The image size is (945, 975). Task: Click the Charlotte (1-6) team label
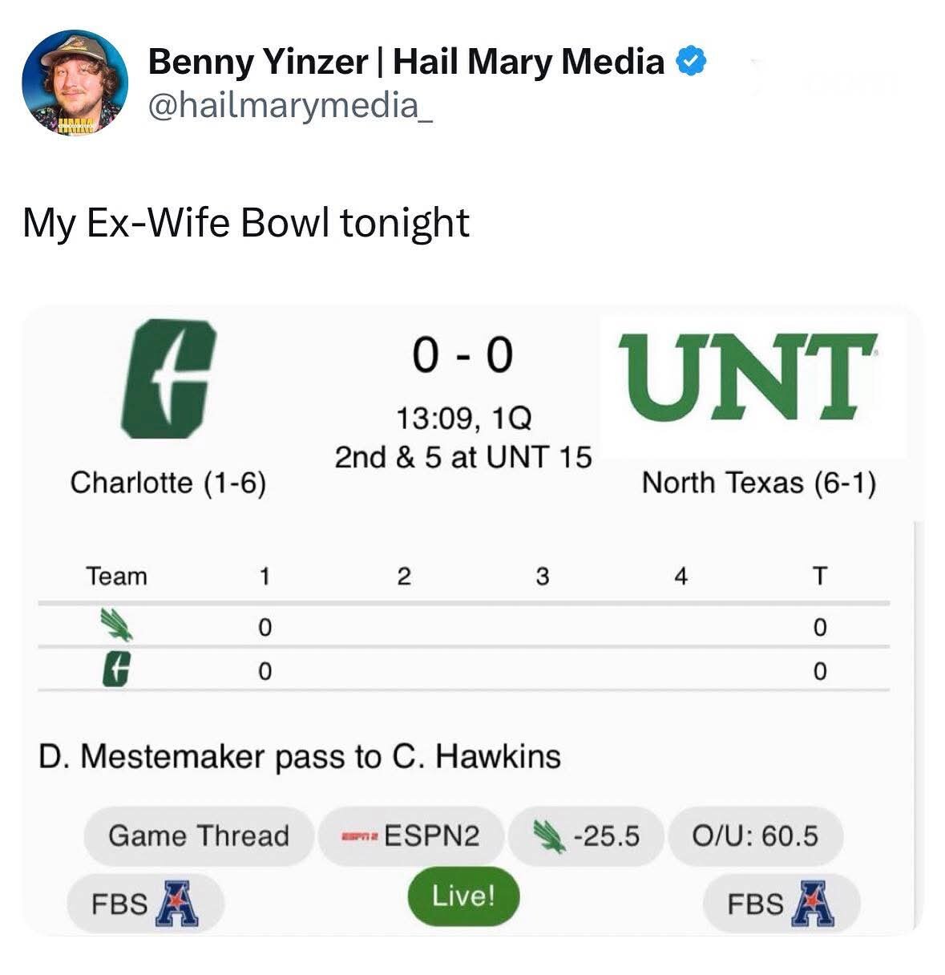(168, 483)
